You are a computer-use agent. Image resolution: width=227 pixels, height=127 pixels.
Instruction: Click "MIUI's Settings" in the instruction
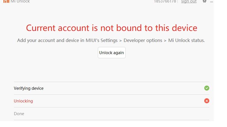[102, 40]
